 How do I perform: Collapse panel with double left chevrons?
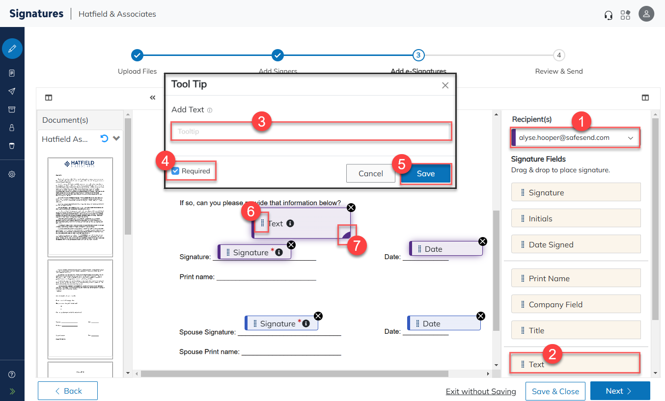click(x=153, y=98)
